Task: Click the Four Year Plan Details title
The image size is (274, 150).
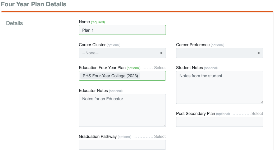Action: click(x=34, y=4)
